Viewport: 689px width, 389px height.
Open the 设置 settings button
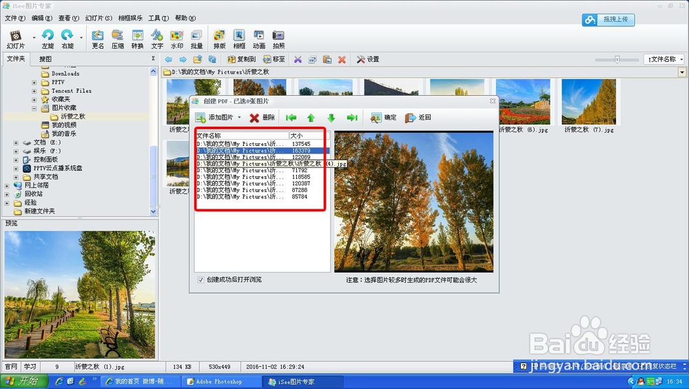click(368, 59)
